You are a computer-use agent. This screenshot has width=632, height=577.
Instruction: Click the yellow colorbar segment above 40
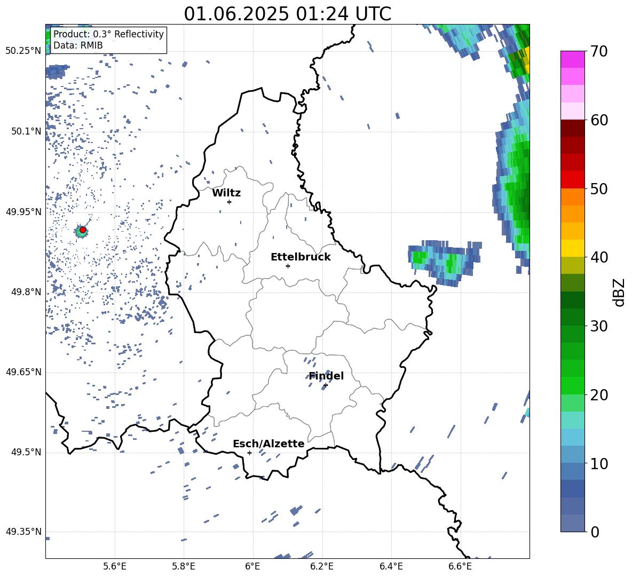pyautogui.click(x=572, y=248)
